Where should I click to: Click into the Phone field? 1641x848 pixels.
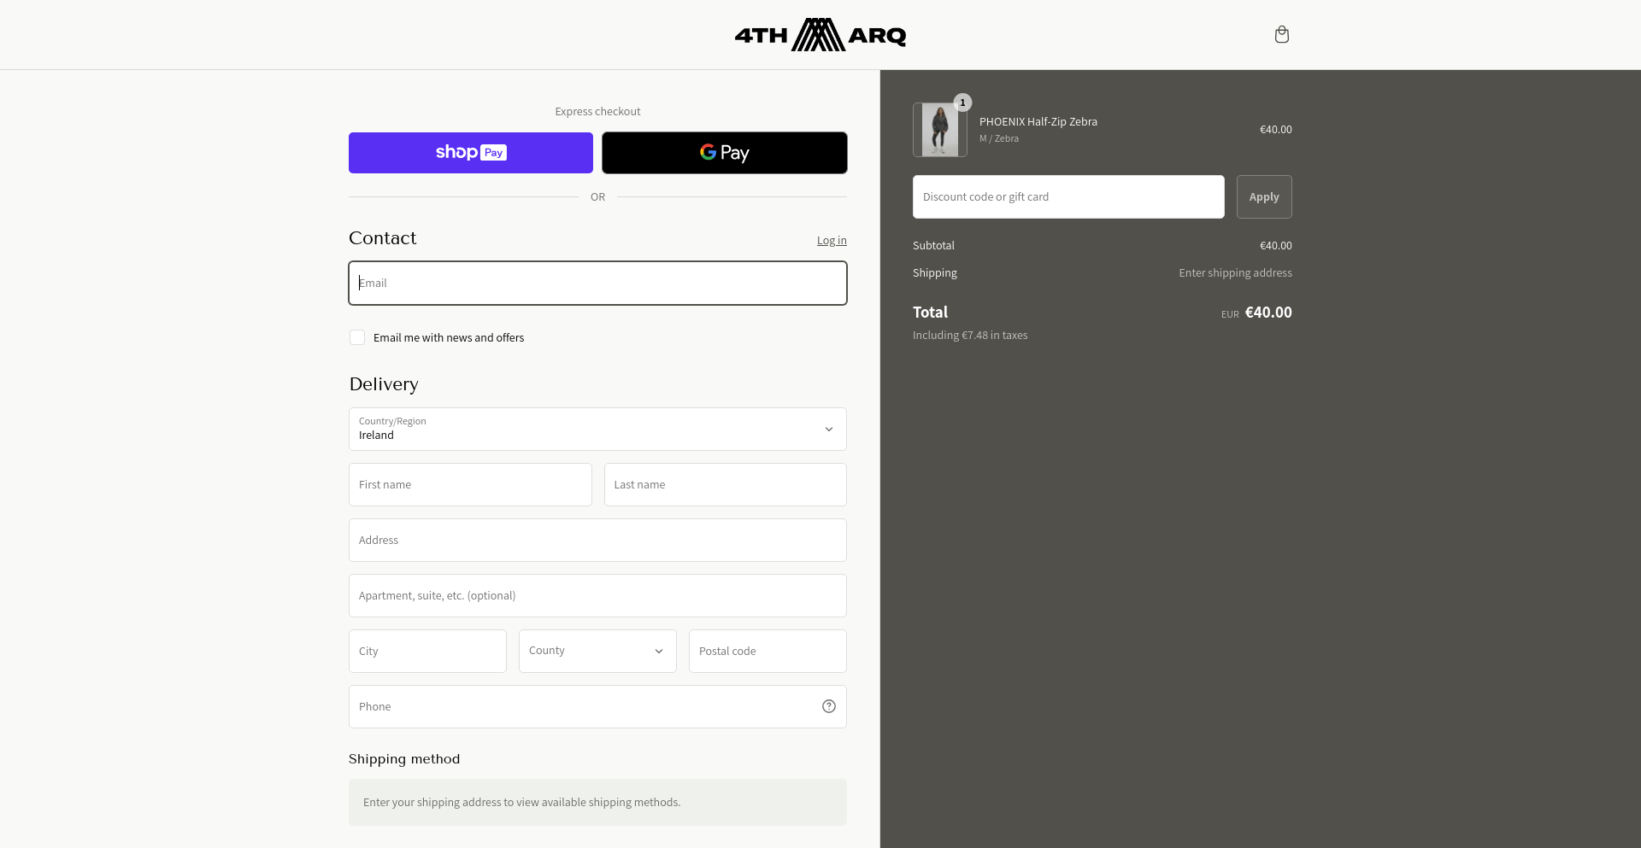597,706
